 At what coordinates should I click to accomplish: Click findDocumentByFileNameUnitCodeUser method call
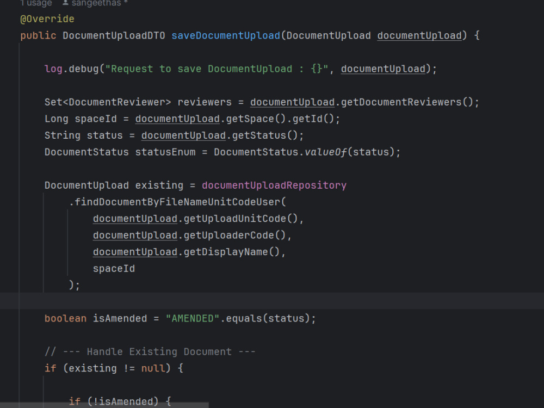(177, 202)
